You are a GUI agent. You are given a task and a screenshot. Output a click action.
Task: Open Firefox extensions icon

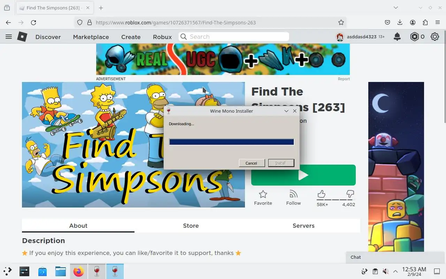pyautogui.click(x=425, y=22)
